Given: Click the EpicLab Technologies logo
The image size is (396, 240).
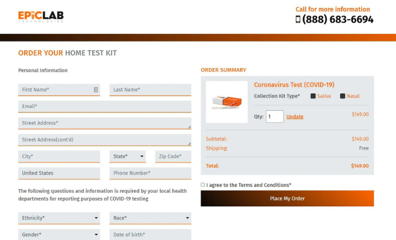Looking at the screenshot, I should click(x=41, y=17).
